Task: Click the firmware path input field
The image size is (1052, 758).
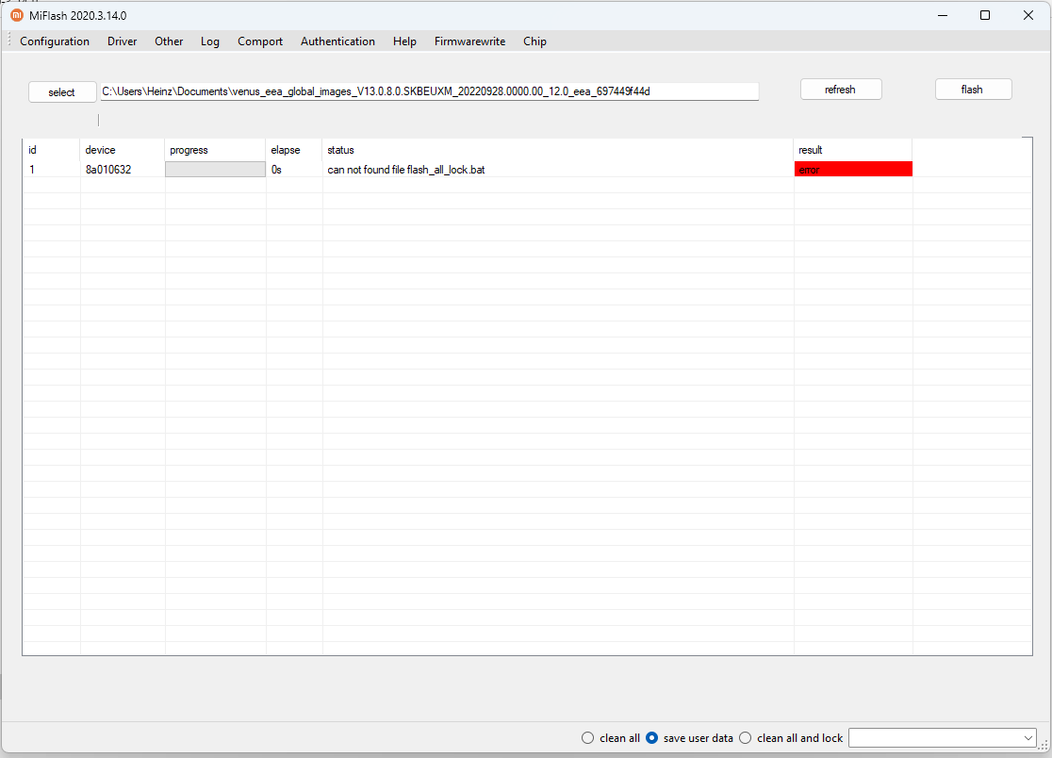Action: pyautogui.click(x=429, y=91)
